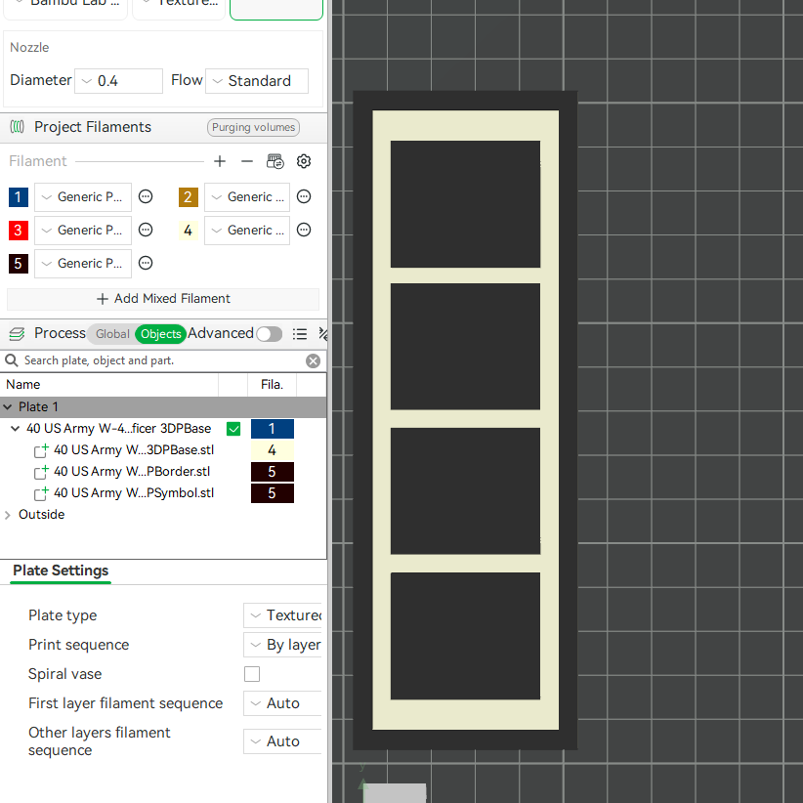803x803 pixels.
Task: Click the search magnifier icon
Action: (12, 360)
